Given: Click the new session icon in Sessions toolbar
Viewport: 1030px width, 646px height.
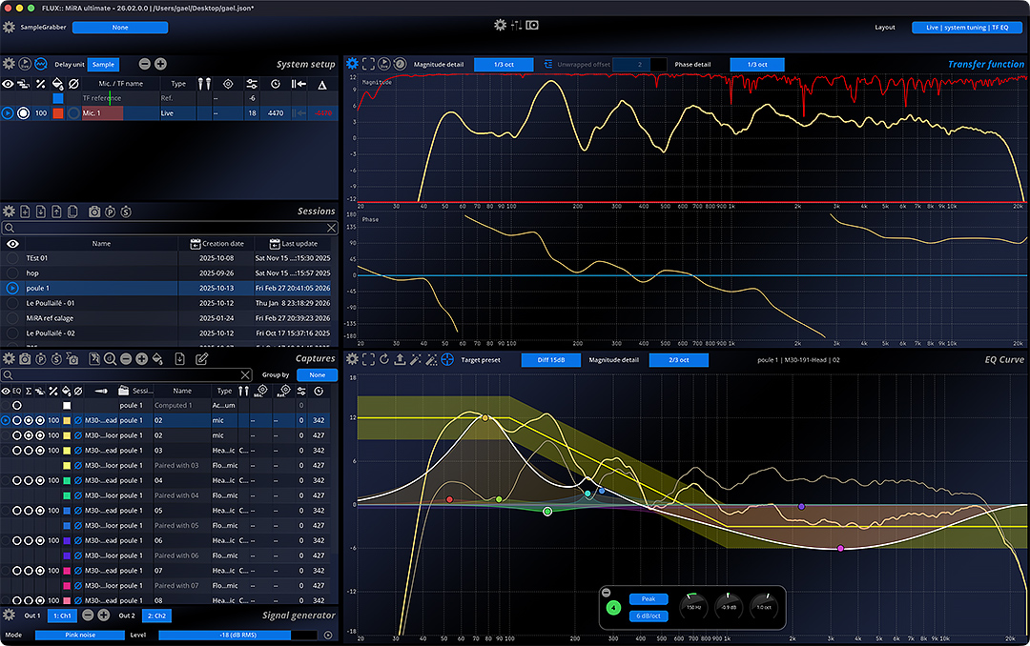Looking at the screenshot, I should coord(26,212).
